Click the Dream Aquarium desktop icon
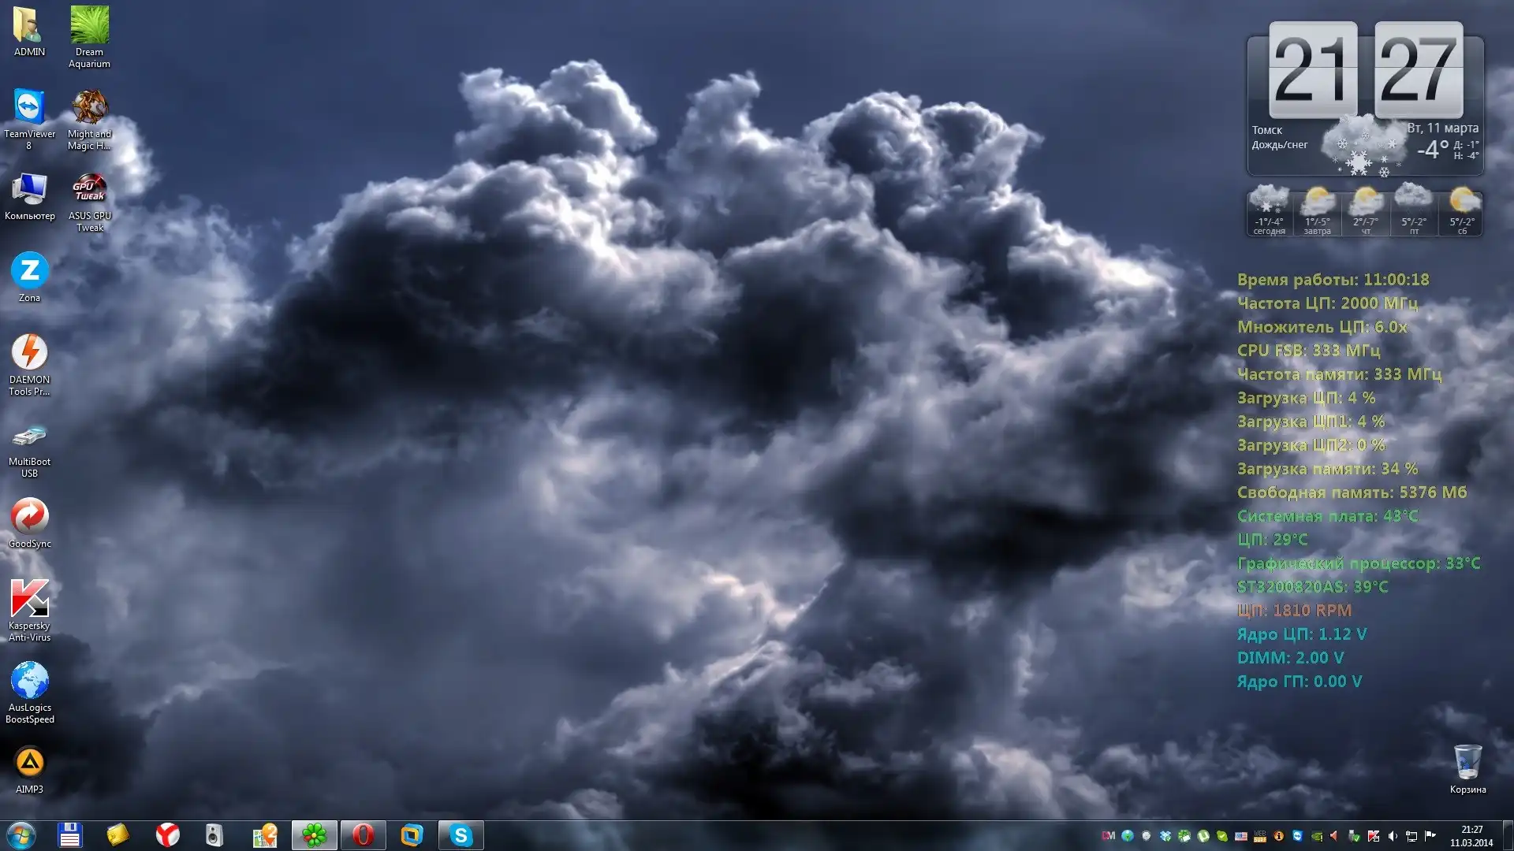The width and height of the screenshot is (1514, 851). click(x=89, y=25)
